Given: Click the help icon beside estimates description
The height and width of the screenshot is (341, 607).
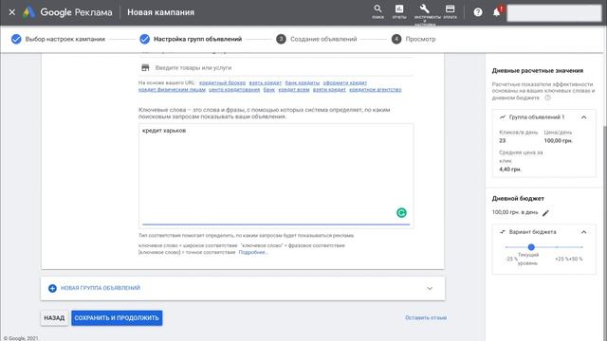Looking at the screenshot, I should coord(548,98).
